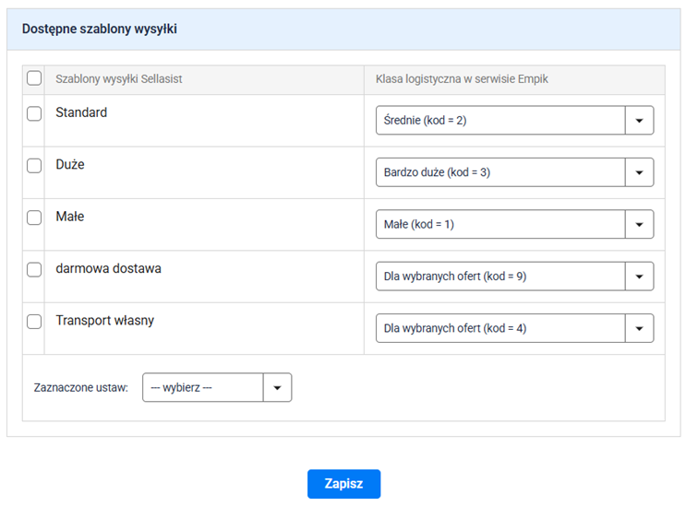Click the Standard template name
The width and height of the screenshot is (698, 506).
[x=81, y=113]
